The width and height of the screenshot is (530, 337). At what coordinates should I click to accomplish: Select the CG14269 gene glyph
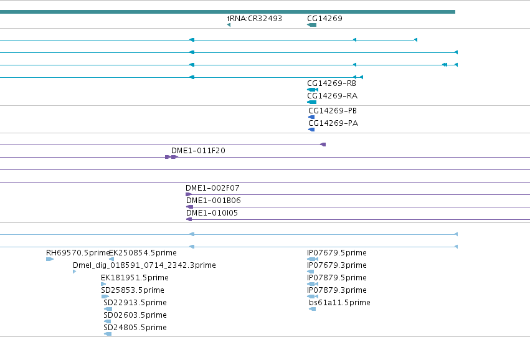[311, 25]
